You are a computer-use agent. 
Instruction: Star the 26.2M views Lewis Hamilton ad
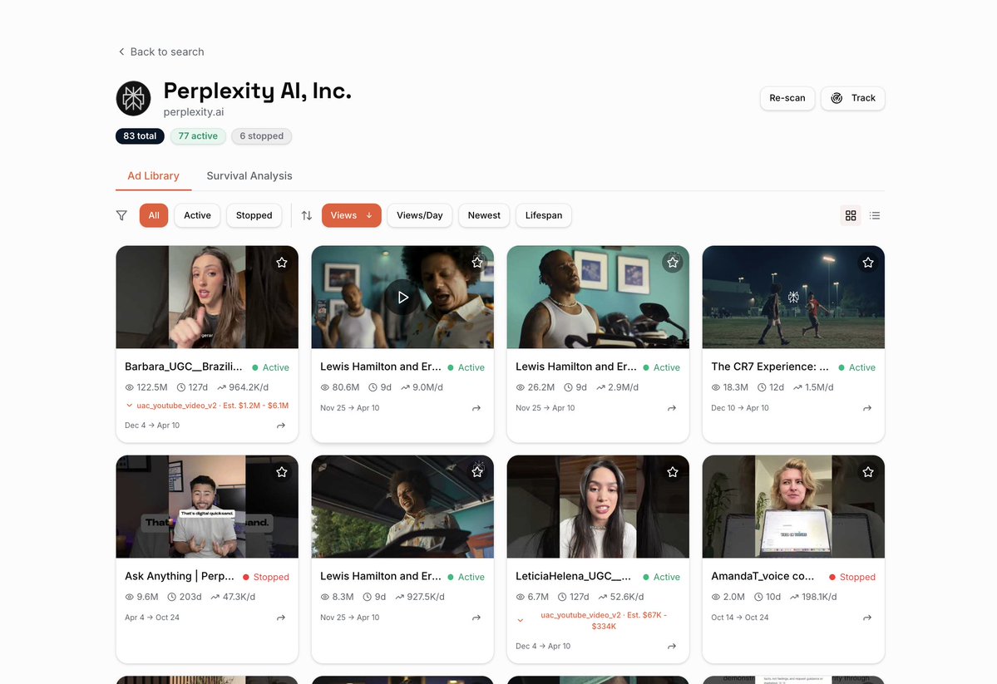pyautogui.click(x=673, y=263)
